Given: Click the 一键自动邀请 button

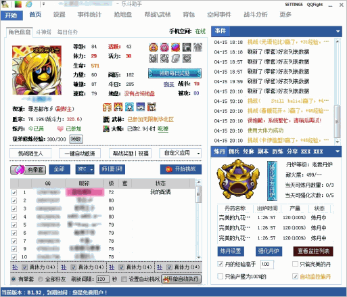Looking at the screenshot, I should 80,154.
